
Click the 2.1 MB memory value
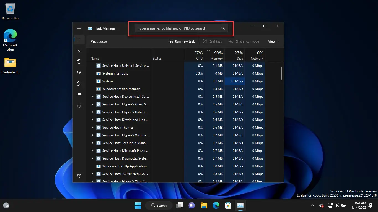coord(218,66)
